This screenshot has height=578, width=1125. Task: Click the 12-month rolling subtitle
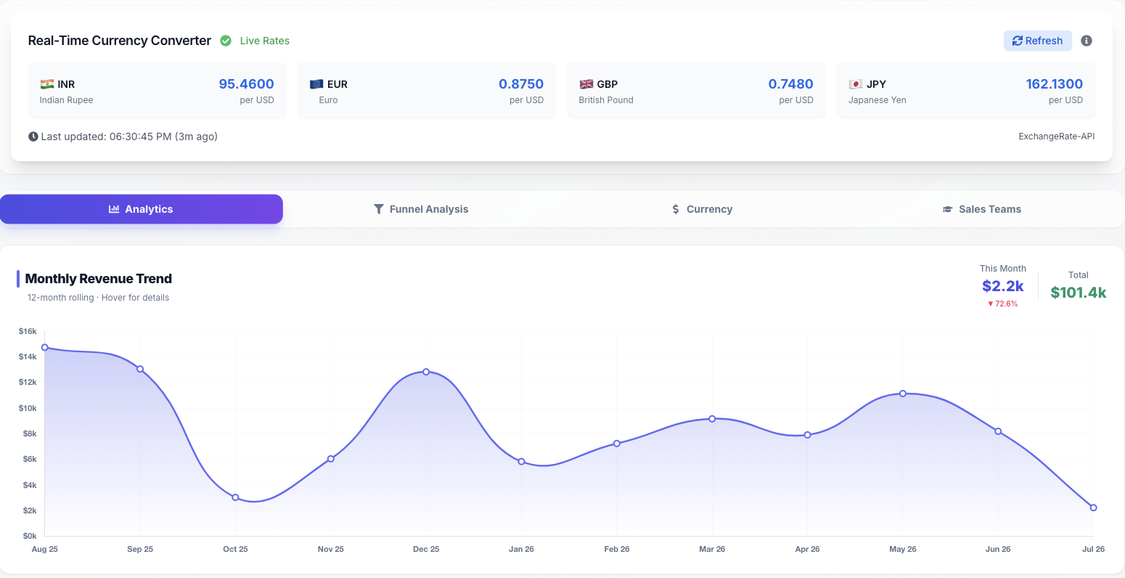98,298
